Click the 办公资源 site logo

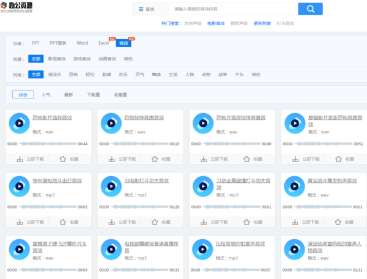(17, 7)
